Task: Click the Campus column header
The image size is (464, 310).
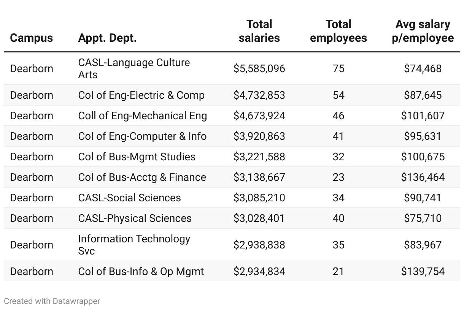Action: click(x=31, y=38)
